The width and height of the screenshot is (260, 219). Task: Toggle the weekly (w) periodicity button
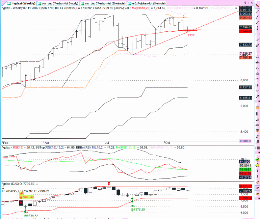click(257, 188)
